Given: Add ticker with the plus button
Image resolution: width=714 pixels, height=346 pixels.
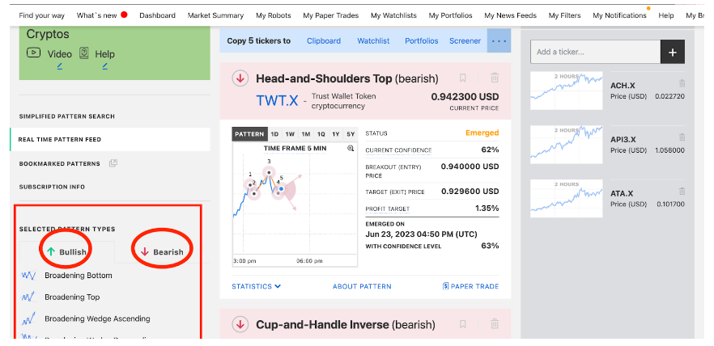Looking at the screenshot, I should pyautogui.click(x=673, y=52).
